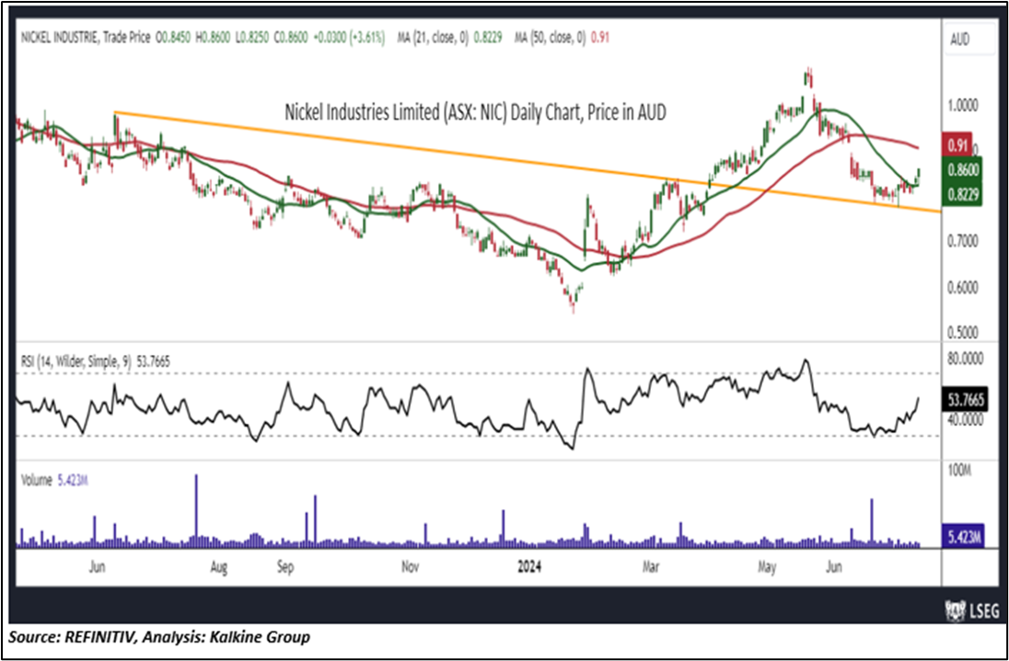Image resolution: width=1009 pixels, height=661 pixels.
Task: Click the green 0.8600 price tag
Action: [961, 169]
